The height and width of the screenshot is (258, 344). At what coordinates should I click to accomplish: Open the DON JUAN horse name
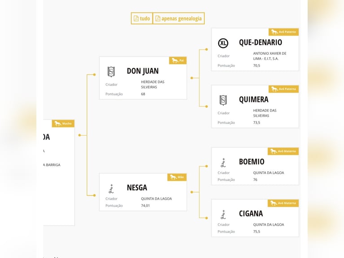click(x=142, y=71)
